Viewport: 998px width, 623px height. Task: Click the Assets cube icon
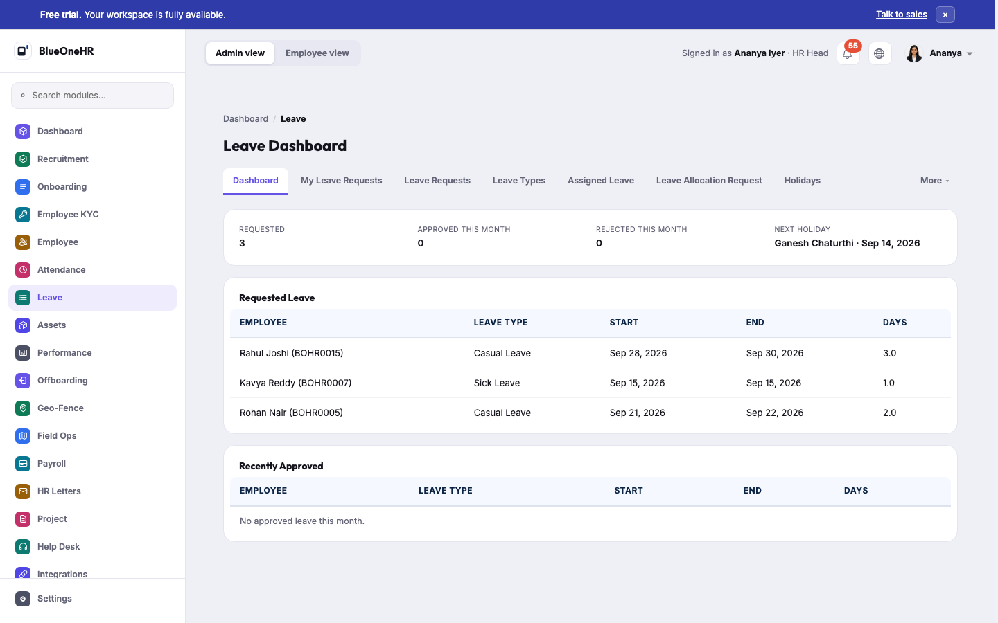[x=23, y=325]
